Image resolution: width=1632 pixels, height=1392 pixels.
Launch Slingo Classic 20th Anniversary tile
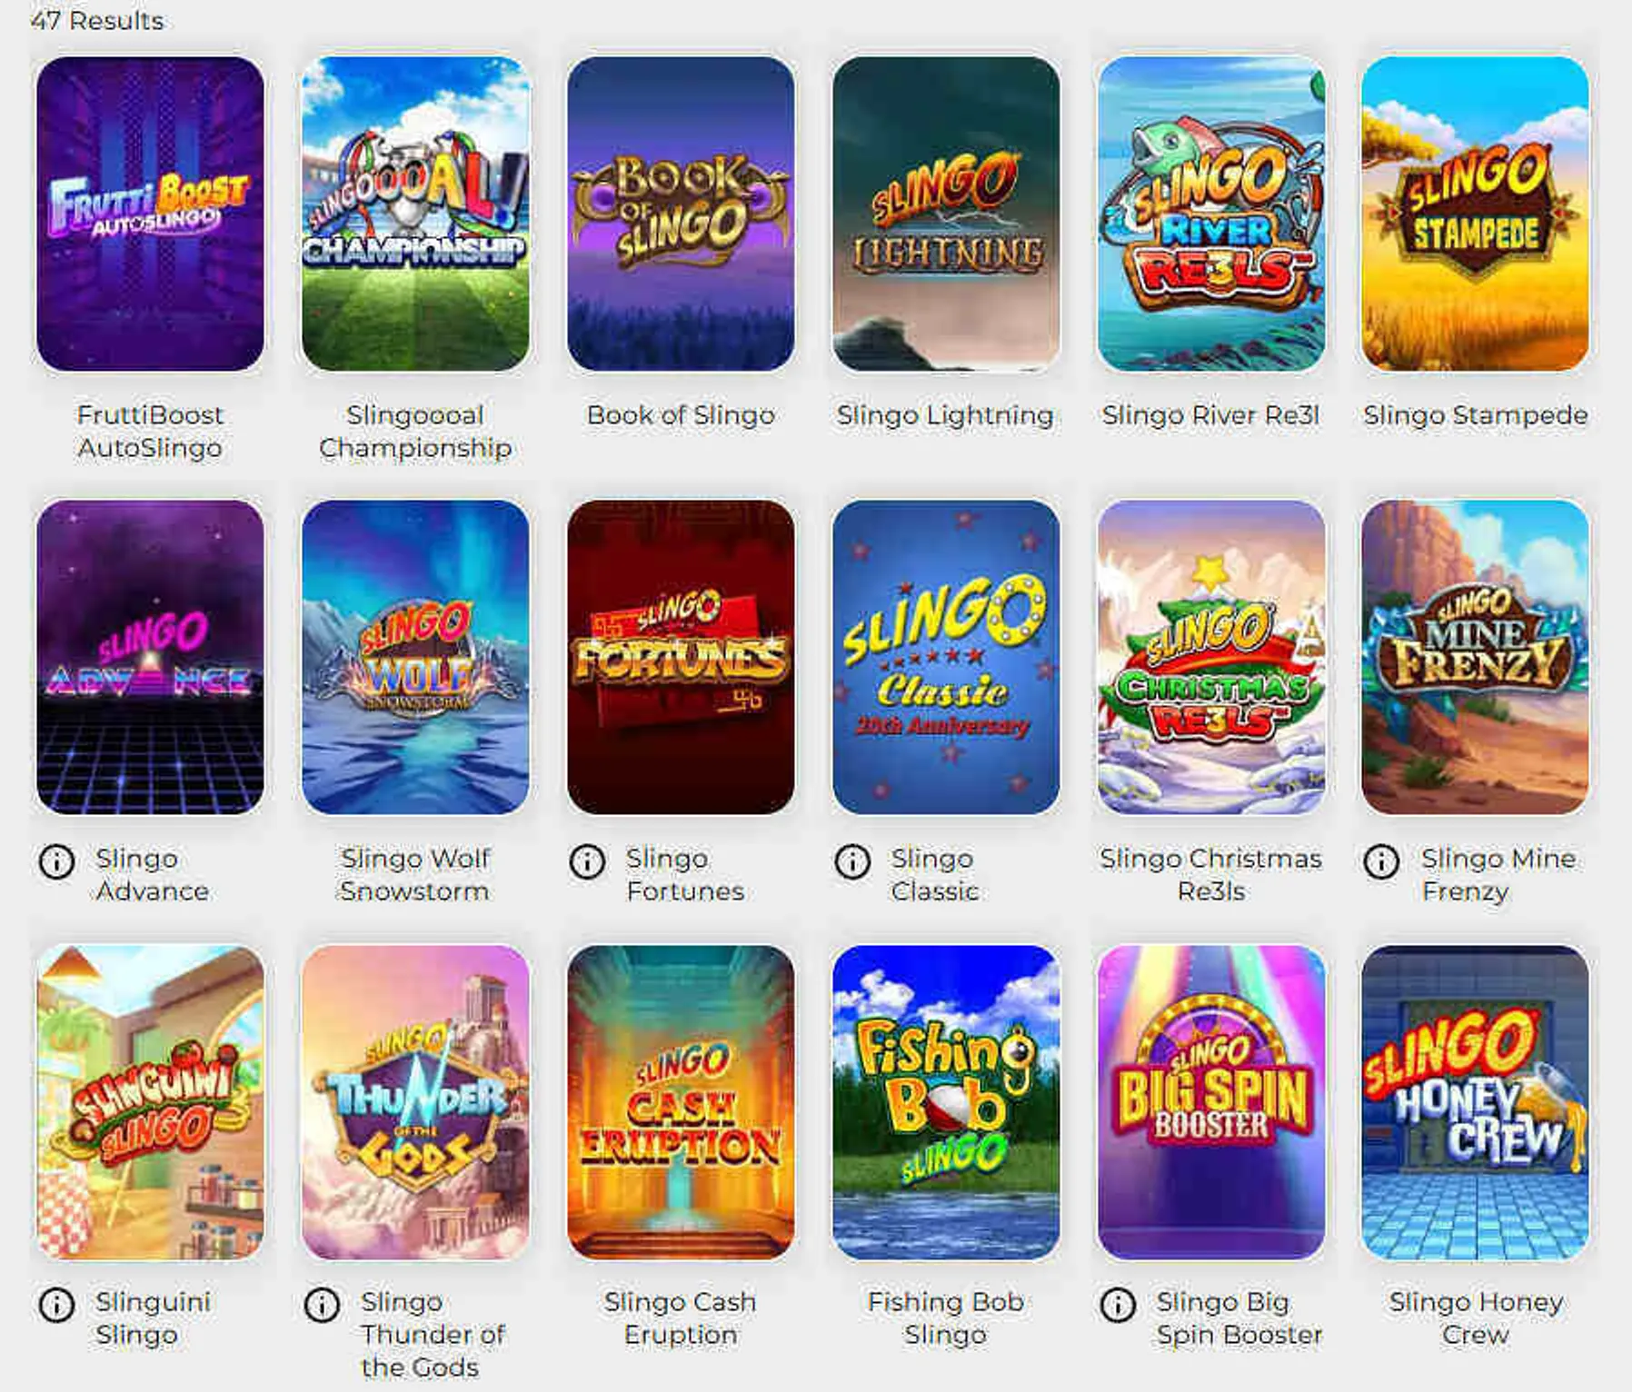pyautogui.click(x=946, y=657)
